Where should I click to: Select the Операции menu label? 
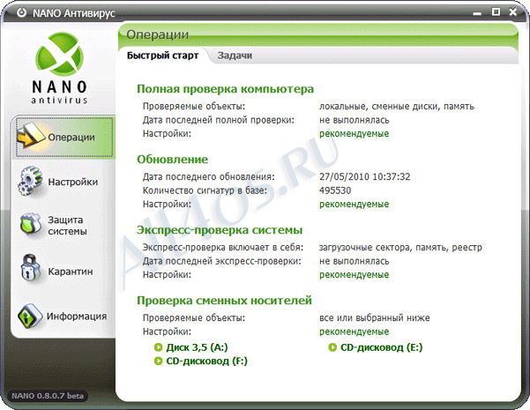coord(71,137)
